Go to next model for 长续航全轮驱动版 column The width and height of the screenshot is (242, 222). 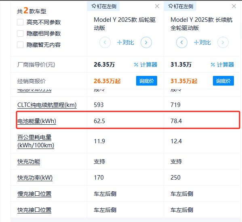tap(223, 42)
